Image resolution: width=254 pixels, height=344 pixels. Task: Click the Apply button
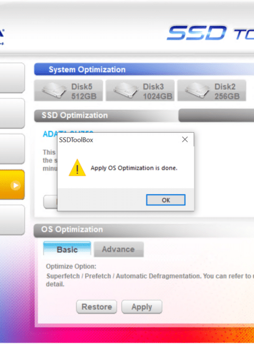pos(142,307)
